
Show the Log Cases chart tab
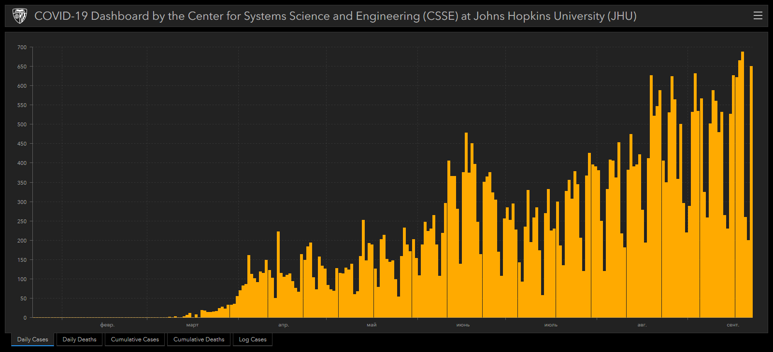[x=252, y=339]
